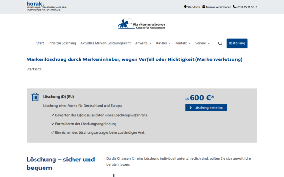
Task: Click the Löschung bestellen button
Action: [206, 108]
